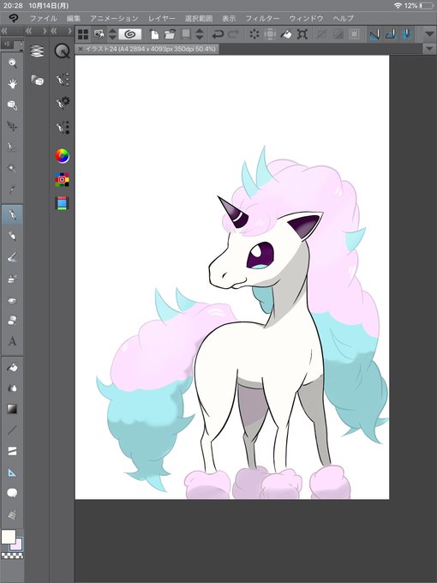437x583 pixels.
Task: Open the Clip Studio spiral button
Action: pos(129,34)
